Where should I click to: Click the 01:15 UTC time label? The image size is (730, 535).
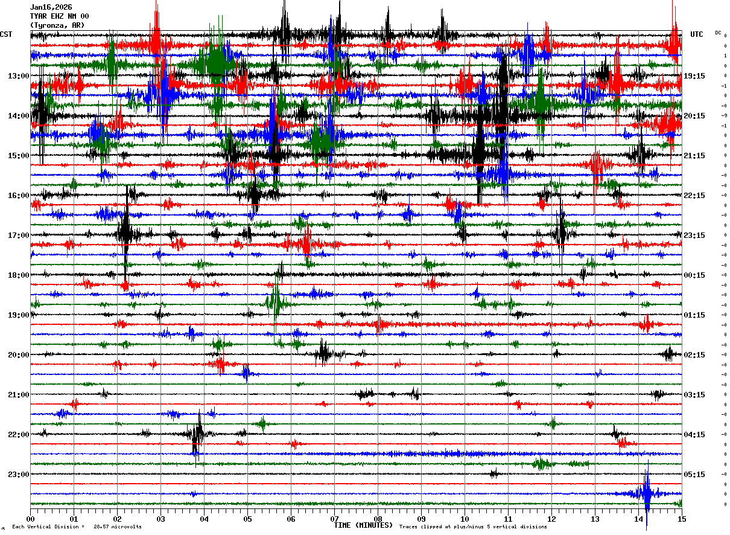tap(694, 315)
